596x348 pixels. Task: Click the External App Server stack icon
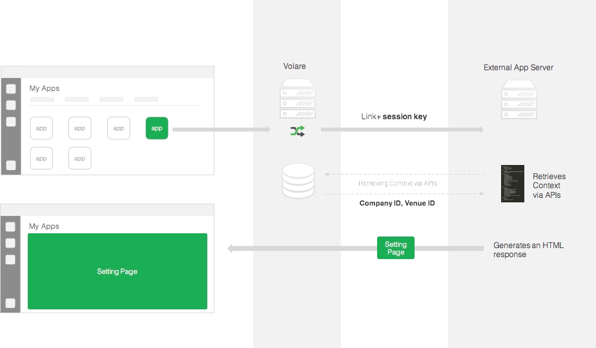coord(519,99)
